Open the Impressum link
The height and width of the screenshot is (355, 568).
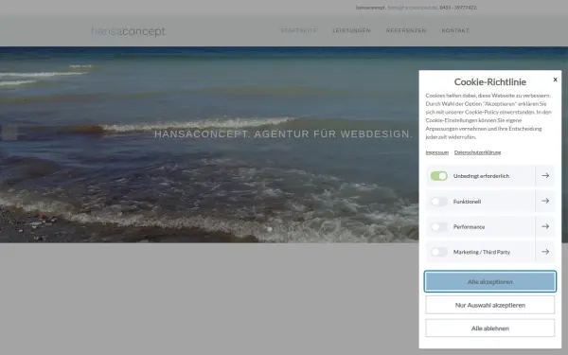[x=436, y=152]
